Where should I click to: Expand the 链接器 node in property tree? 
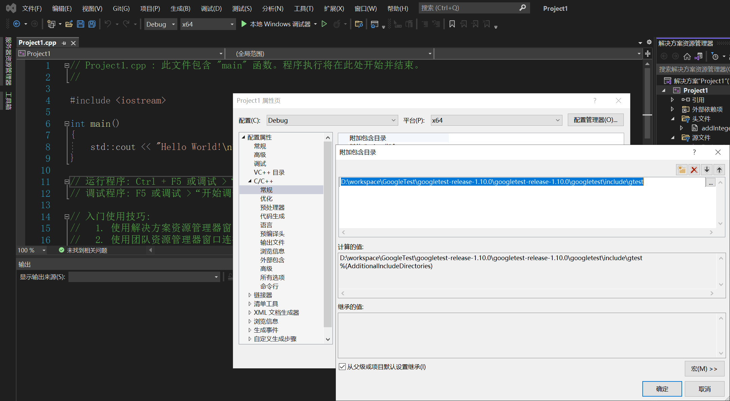point(250,295)
